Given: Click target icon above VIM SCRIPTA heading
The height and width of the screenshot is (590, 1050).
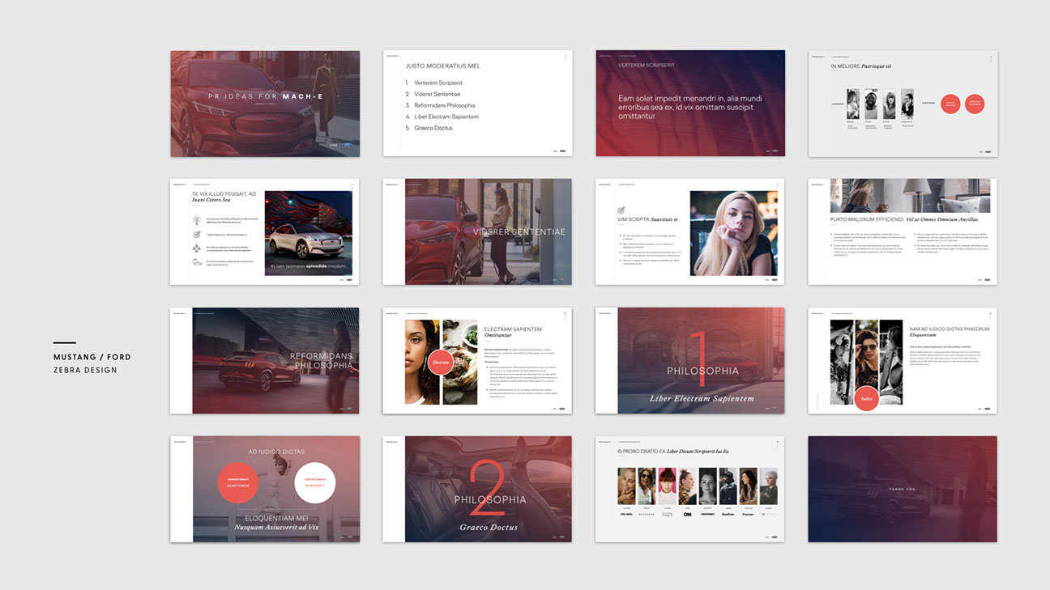Looking at the screenshot, I should [x=621, y=210].
